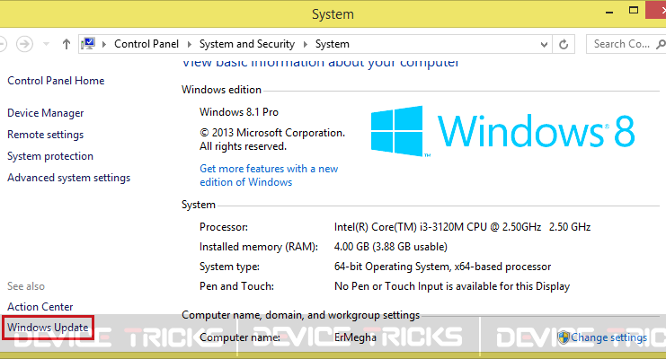The height and width of the screenshot is (359, 666).
Task: Open Windows Update link
Action: coord(48,328)
